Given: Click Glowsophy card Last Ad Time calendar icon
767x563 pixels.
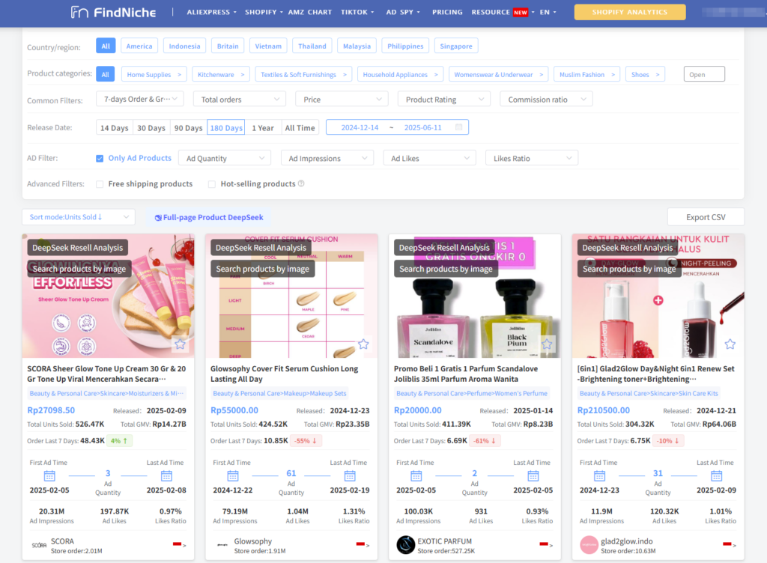Looking at the screenshot, I should [350, 475].
